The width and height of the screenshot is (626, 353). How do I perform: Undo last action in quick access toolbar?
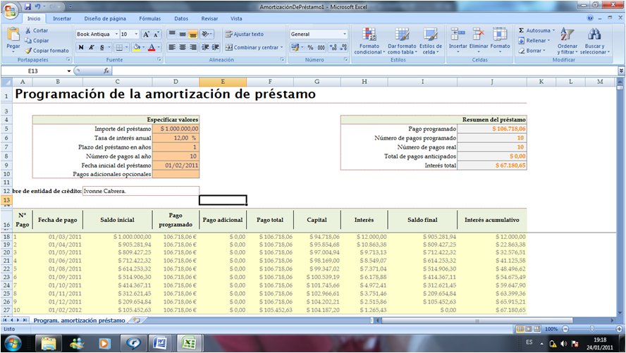[x=37, y=6]
